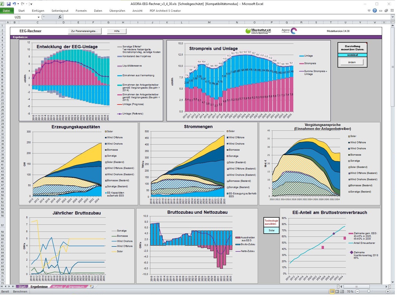Open the Formeln ribbon tab
Screen dimensions: 397x297
pos(81,11)
